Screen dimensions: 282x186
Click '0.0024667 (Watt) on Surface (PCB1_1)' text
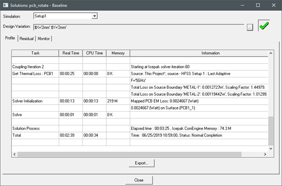[x=163, y=108]
